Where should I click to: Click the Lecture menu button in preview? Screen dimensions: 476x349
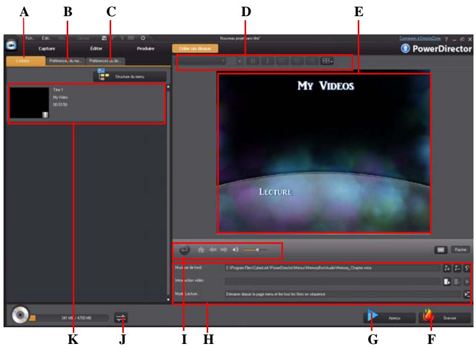click(275, 192)
